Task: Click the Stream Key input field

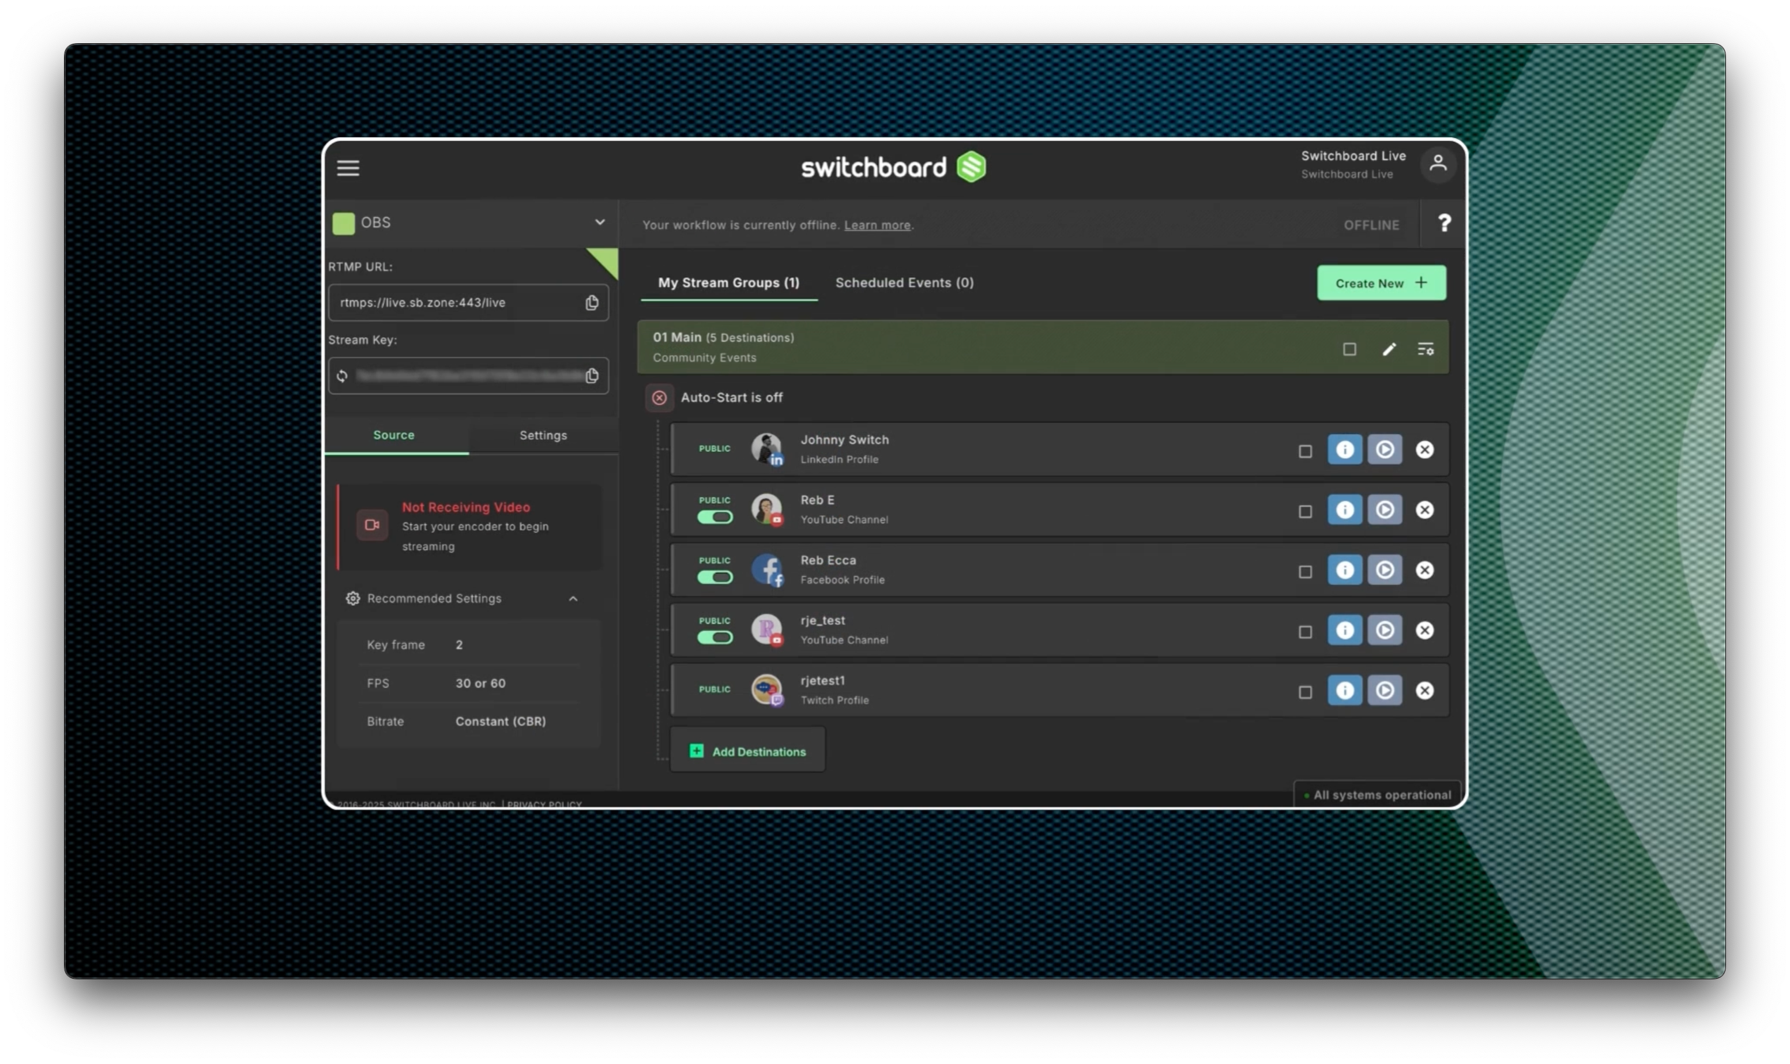Action: click(468, 376)
